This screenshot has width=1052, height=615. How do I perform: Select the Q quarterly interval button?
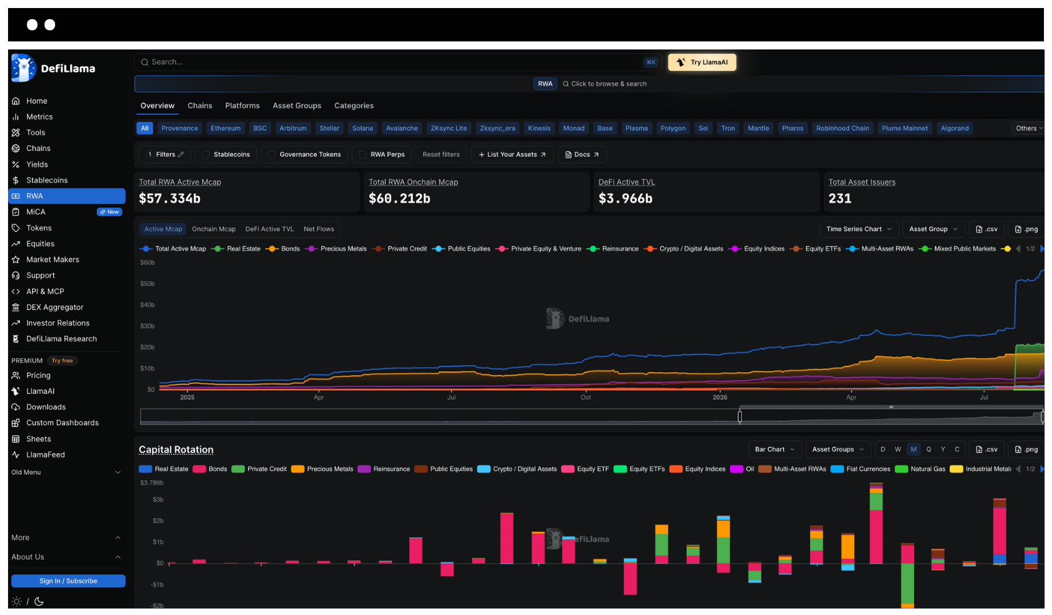[928, 449]
